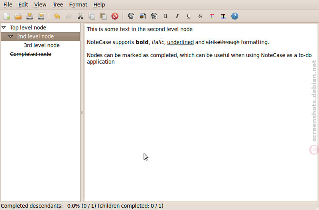Open help with blue question icon
The image size is (319, 210).
coord(234,16)
